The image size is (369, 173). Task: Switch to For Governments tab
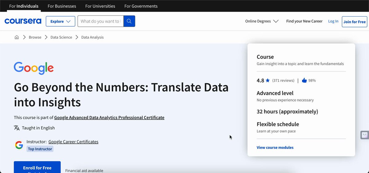[141, 6]
